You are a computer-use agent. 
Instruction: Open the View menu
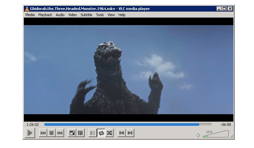click(111, 15)
